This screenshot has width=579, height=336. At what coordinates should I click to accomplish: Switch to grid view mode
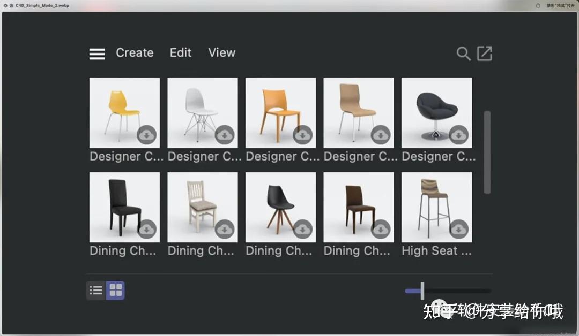point(115,290)
